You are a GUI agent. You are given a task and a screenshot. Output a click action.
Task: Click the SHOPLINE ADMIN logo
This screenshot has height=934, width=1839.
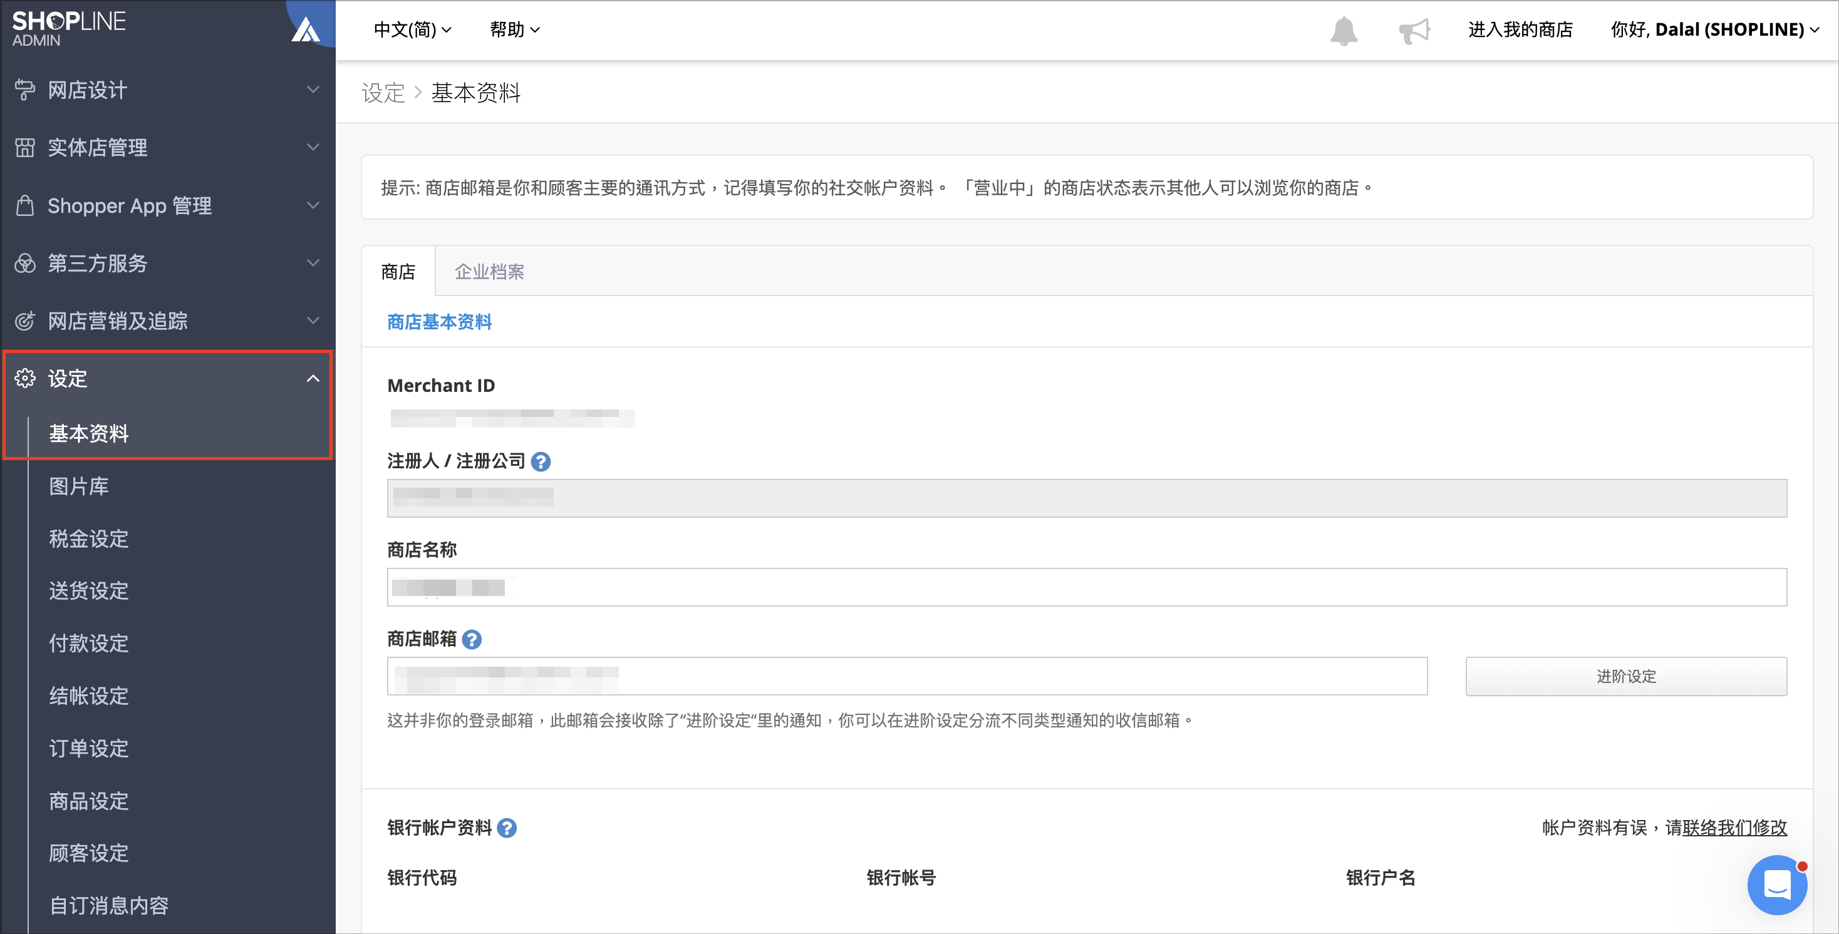tap(68, 29)
